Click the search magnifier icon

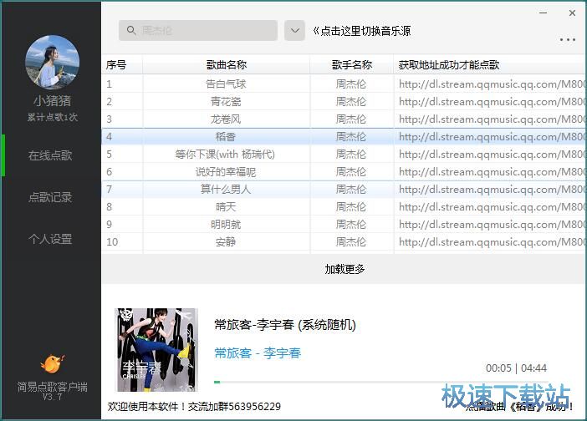[x=131, y=30]
